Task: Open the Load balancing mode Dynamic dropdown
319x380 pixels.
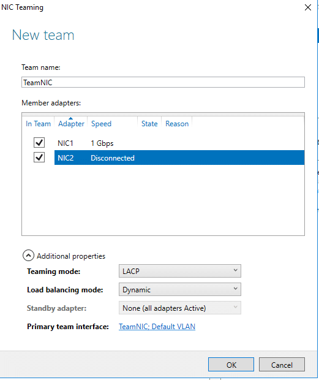Action: coord(180,289)
